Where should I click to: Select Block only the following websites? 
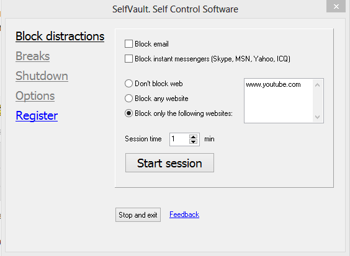tap(128, 113)
